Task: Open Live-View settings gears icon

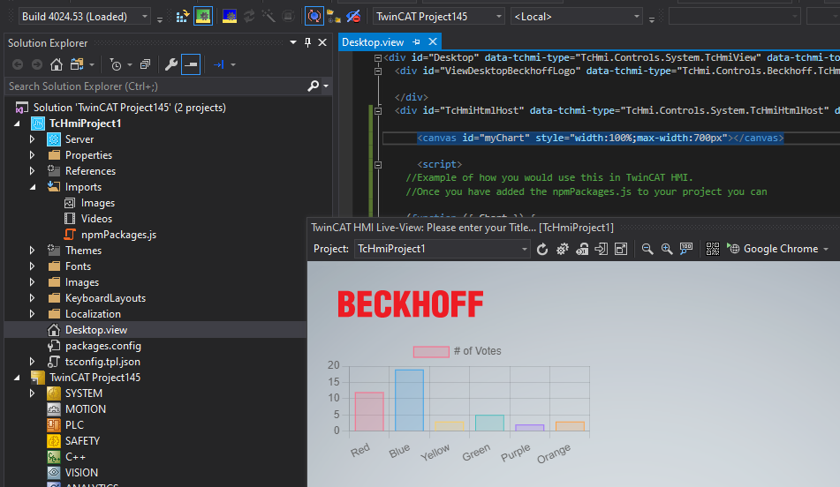Action: pos(562,249)
